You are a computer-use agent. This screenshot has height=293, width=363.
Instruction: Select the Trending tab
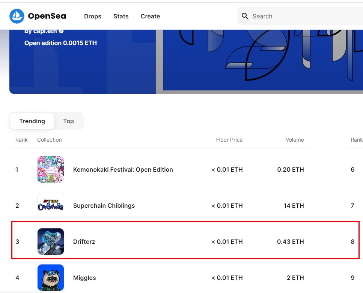click(32, 121)
